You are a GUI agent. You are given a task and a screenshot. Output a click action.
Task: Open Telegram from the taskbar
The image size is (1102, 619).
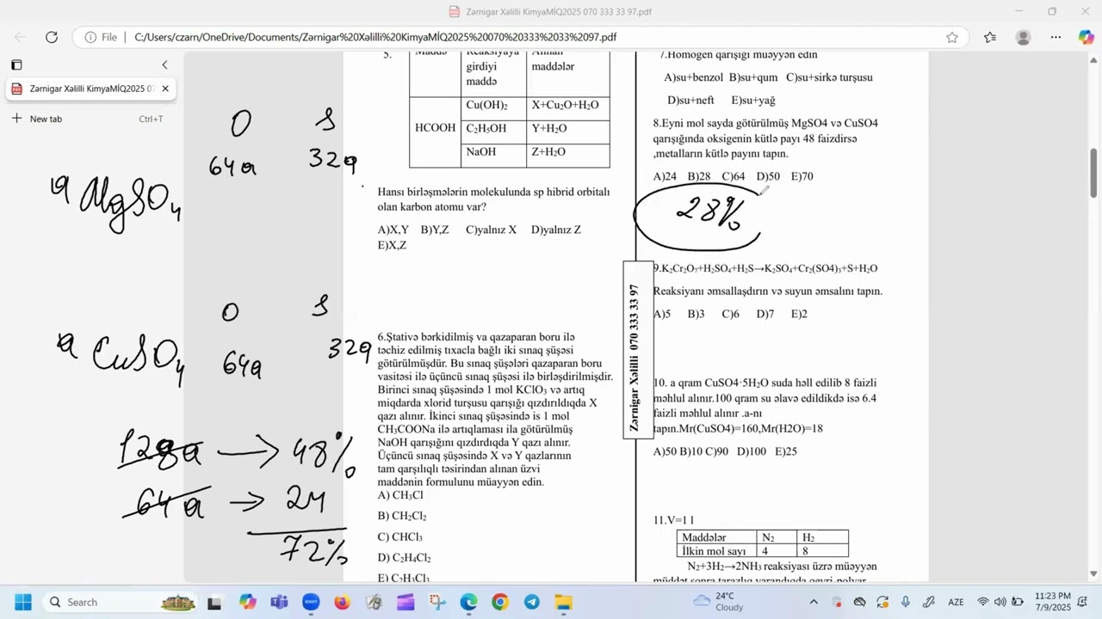[532, 602]
